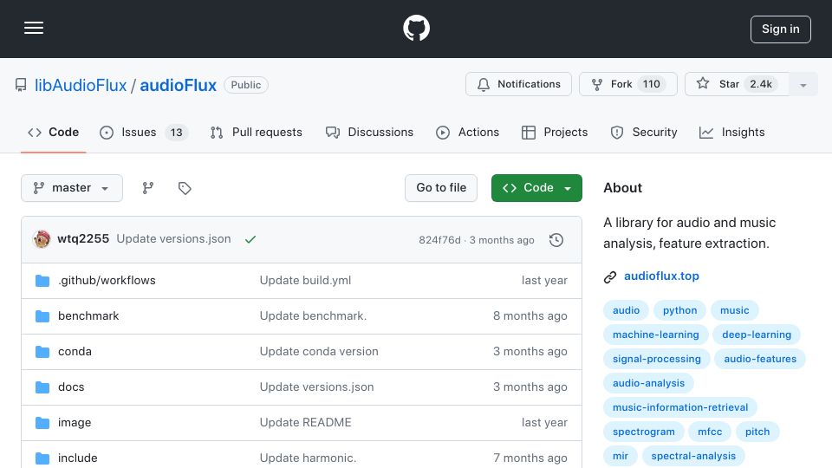Open the libAudioFlux owner link
Viewport: 832px width, 468px height.
tap(81, 85)
